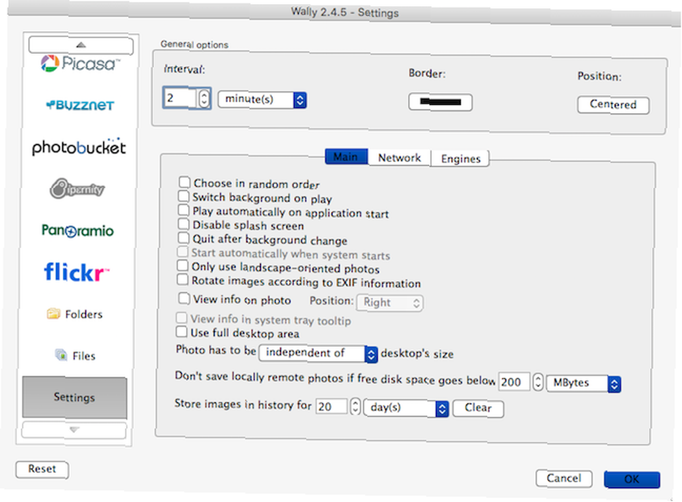
Task: Click the Centered position button
Action: (613, 105)
